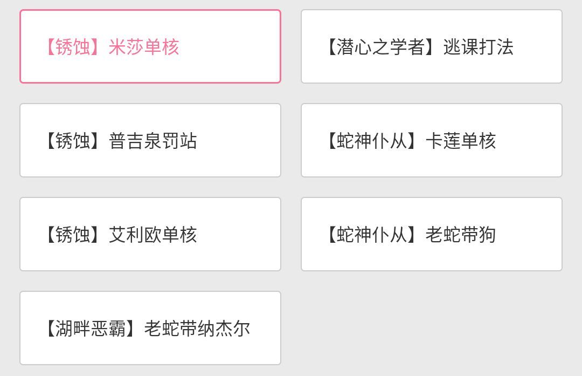The image size is (582, 376).
Task: Click the 【湖畔恶霸】 tag text
Action: 91,329
